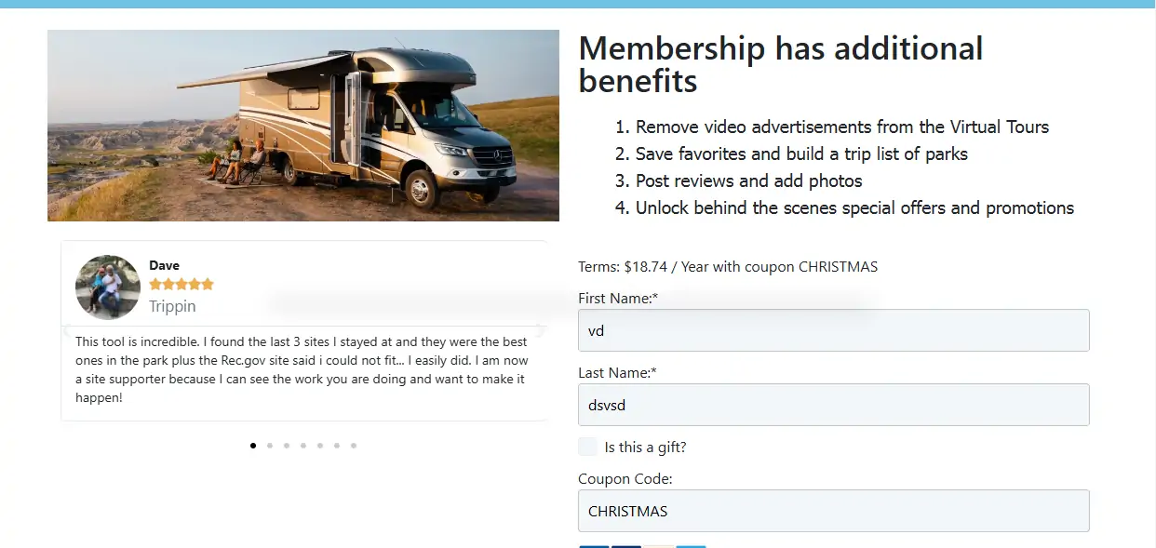
Task: Show the fourth testimonial slide dot
Action: 303,446
